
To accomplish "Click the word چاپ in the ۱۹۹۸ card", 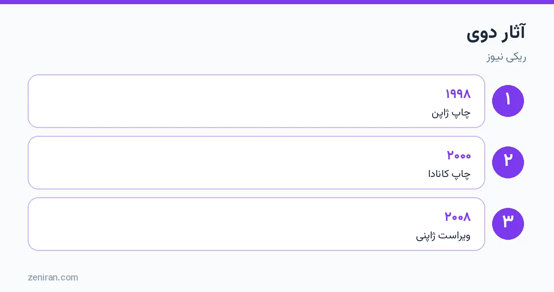I will click(462, 113).
